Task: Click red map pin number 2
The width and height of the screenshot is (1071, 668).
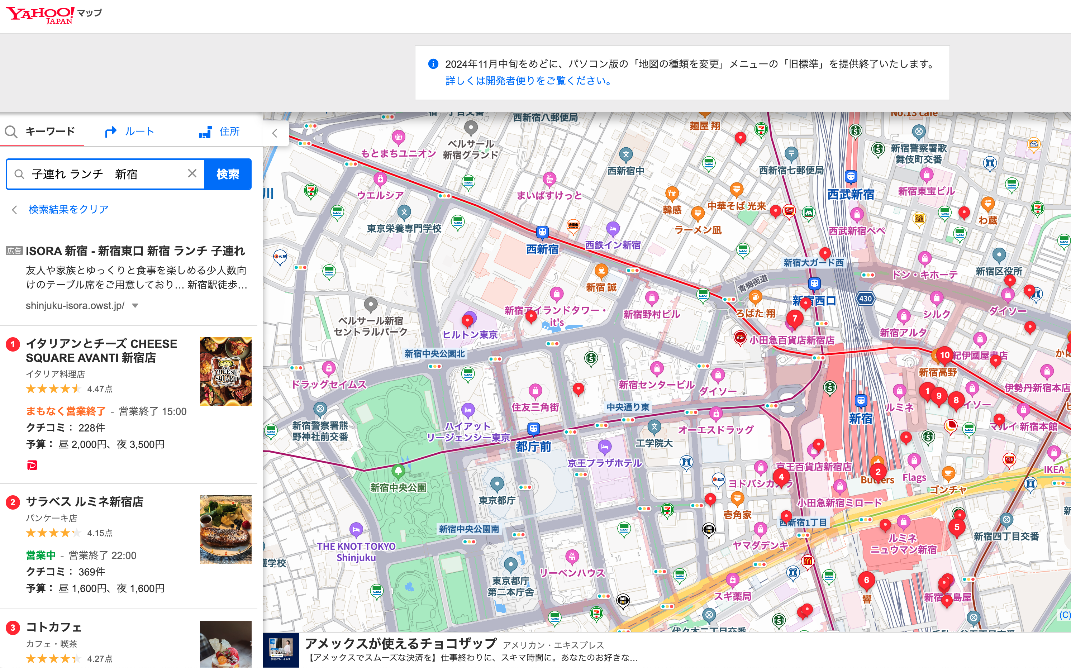Action: pyautogui.click(x=878, y=472)
